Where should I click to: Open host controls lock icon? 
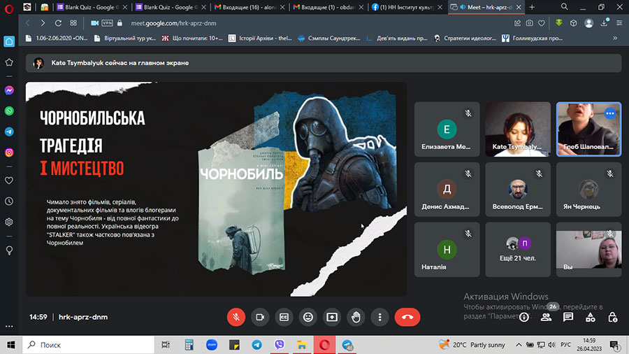pos(612,318)
